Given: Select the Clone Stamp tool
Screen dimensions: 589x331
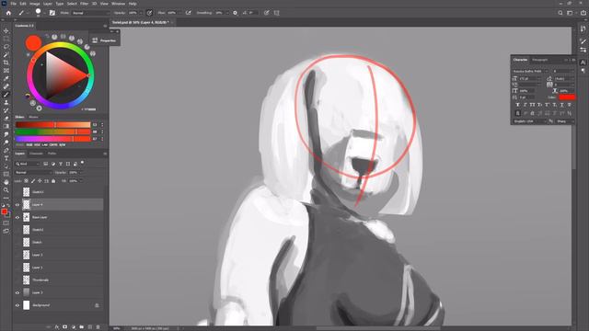Looking at the screenshot, I should tap(6, 102).
